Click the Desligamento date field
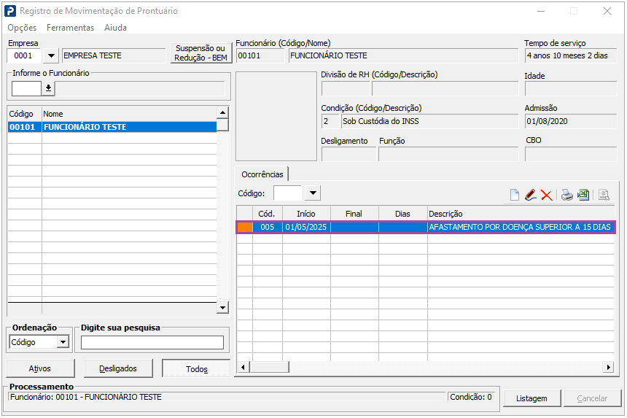Viewport: 627px width, 418px height. tap(348, 155)
